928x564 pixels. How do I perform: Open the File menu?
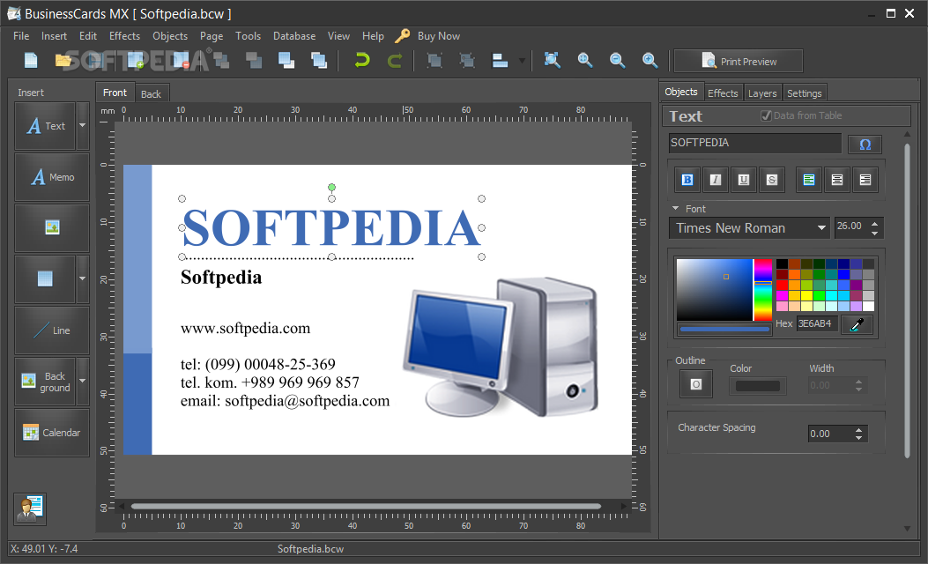click(x=21, y=36)
